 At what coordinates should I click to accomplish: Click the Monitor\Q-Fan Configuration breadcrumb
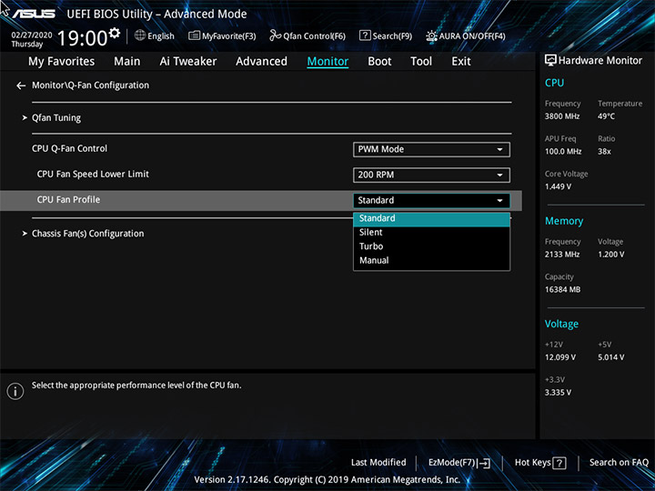tap(90, 85)
